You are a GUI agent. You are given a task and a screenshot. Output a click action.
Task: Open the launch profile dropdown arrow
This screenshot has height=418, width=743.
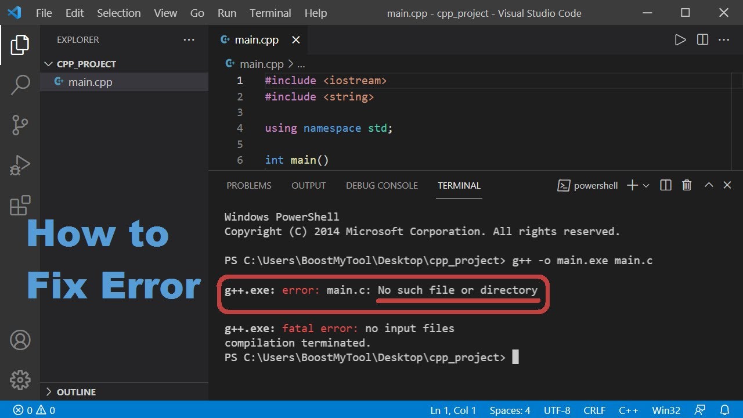tap(646, 186)
